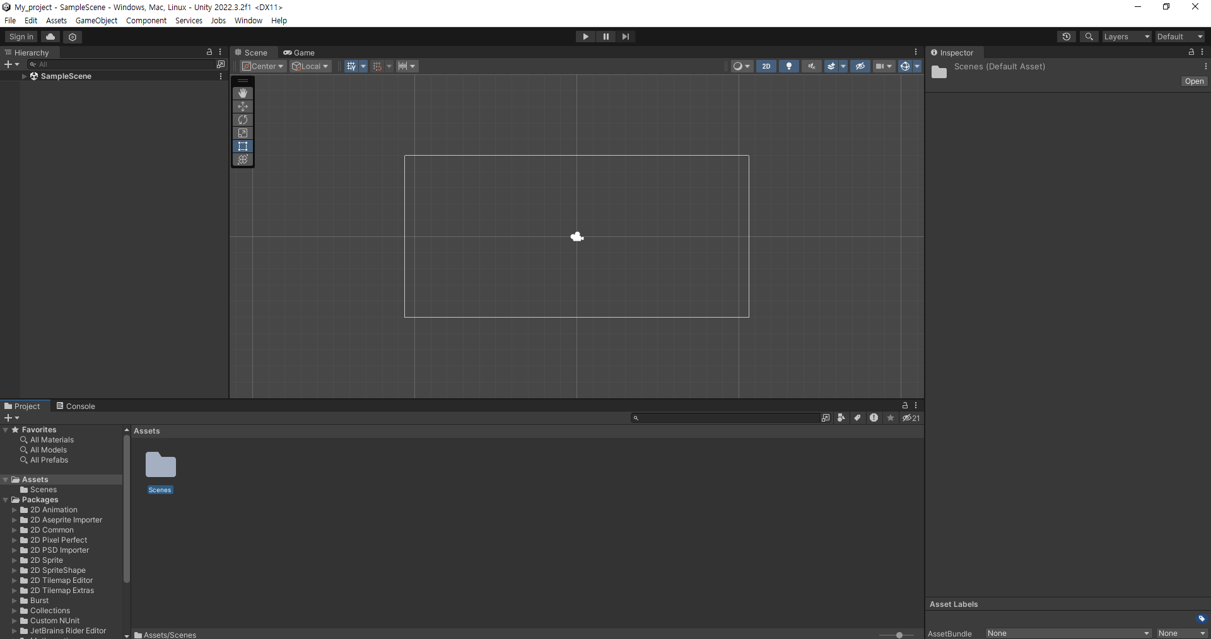
Task: Open the Default layout dropdown
Action: coord(1180,37)
